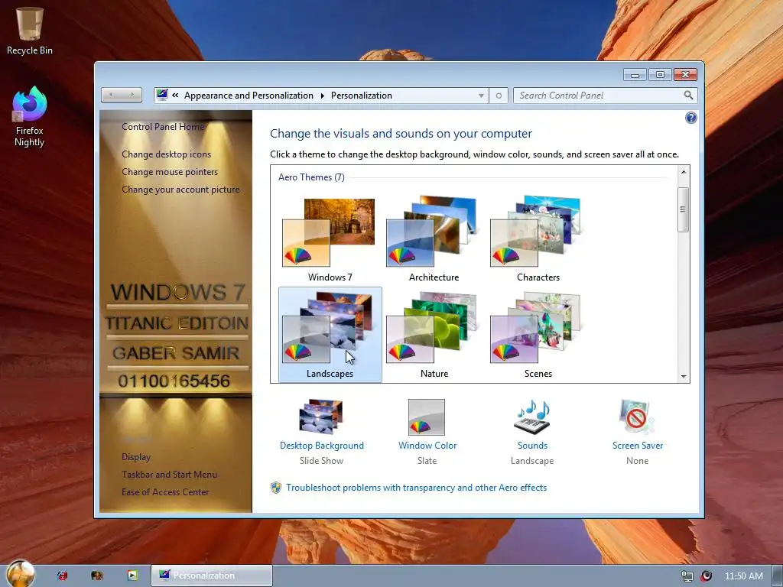The image size is (783, 587).
Task: Click the Window Color link text
Action: [x=427, y=446]
